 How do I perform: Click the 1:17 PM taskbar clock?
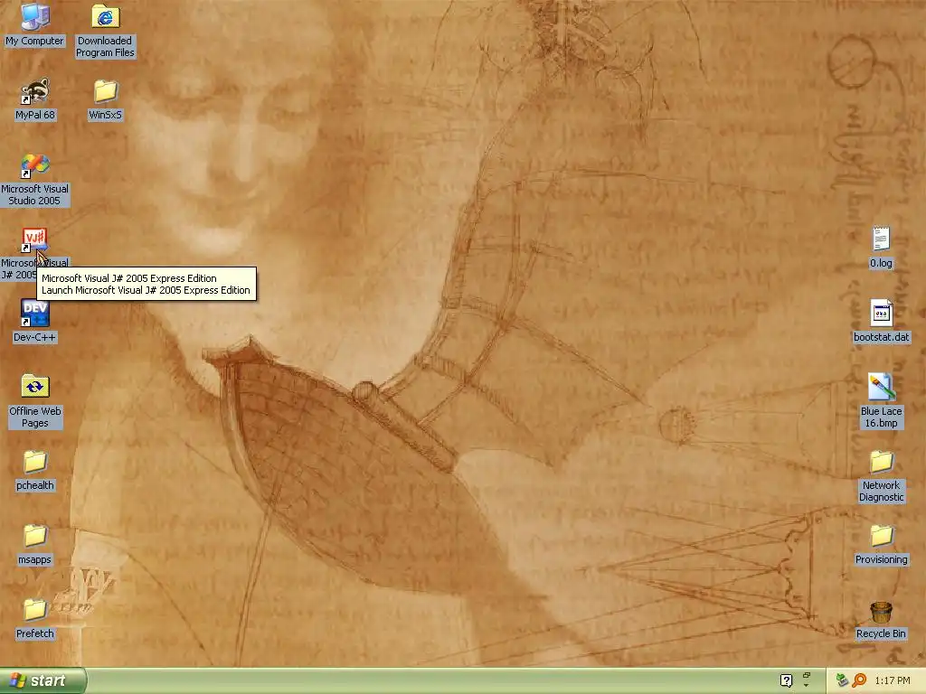(x=893, y=680)
